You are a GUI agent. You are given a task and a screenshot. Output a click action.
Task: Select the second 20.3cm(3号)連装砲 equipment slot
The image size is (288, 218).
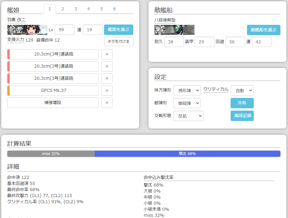point(53,66)
